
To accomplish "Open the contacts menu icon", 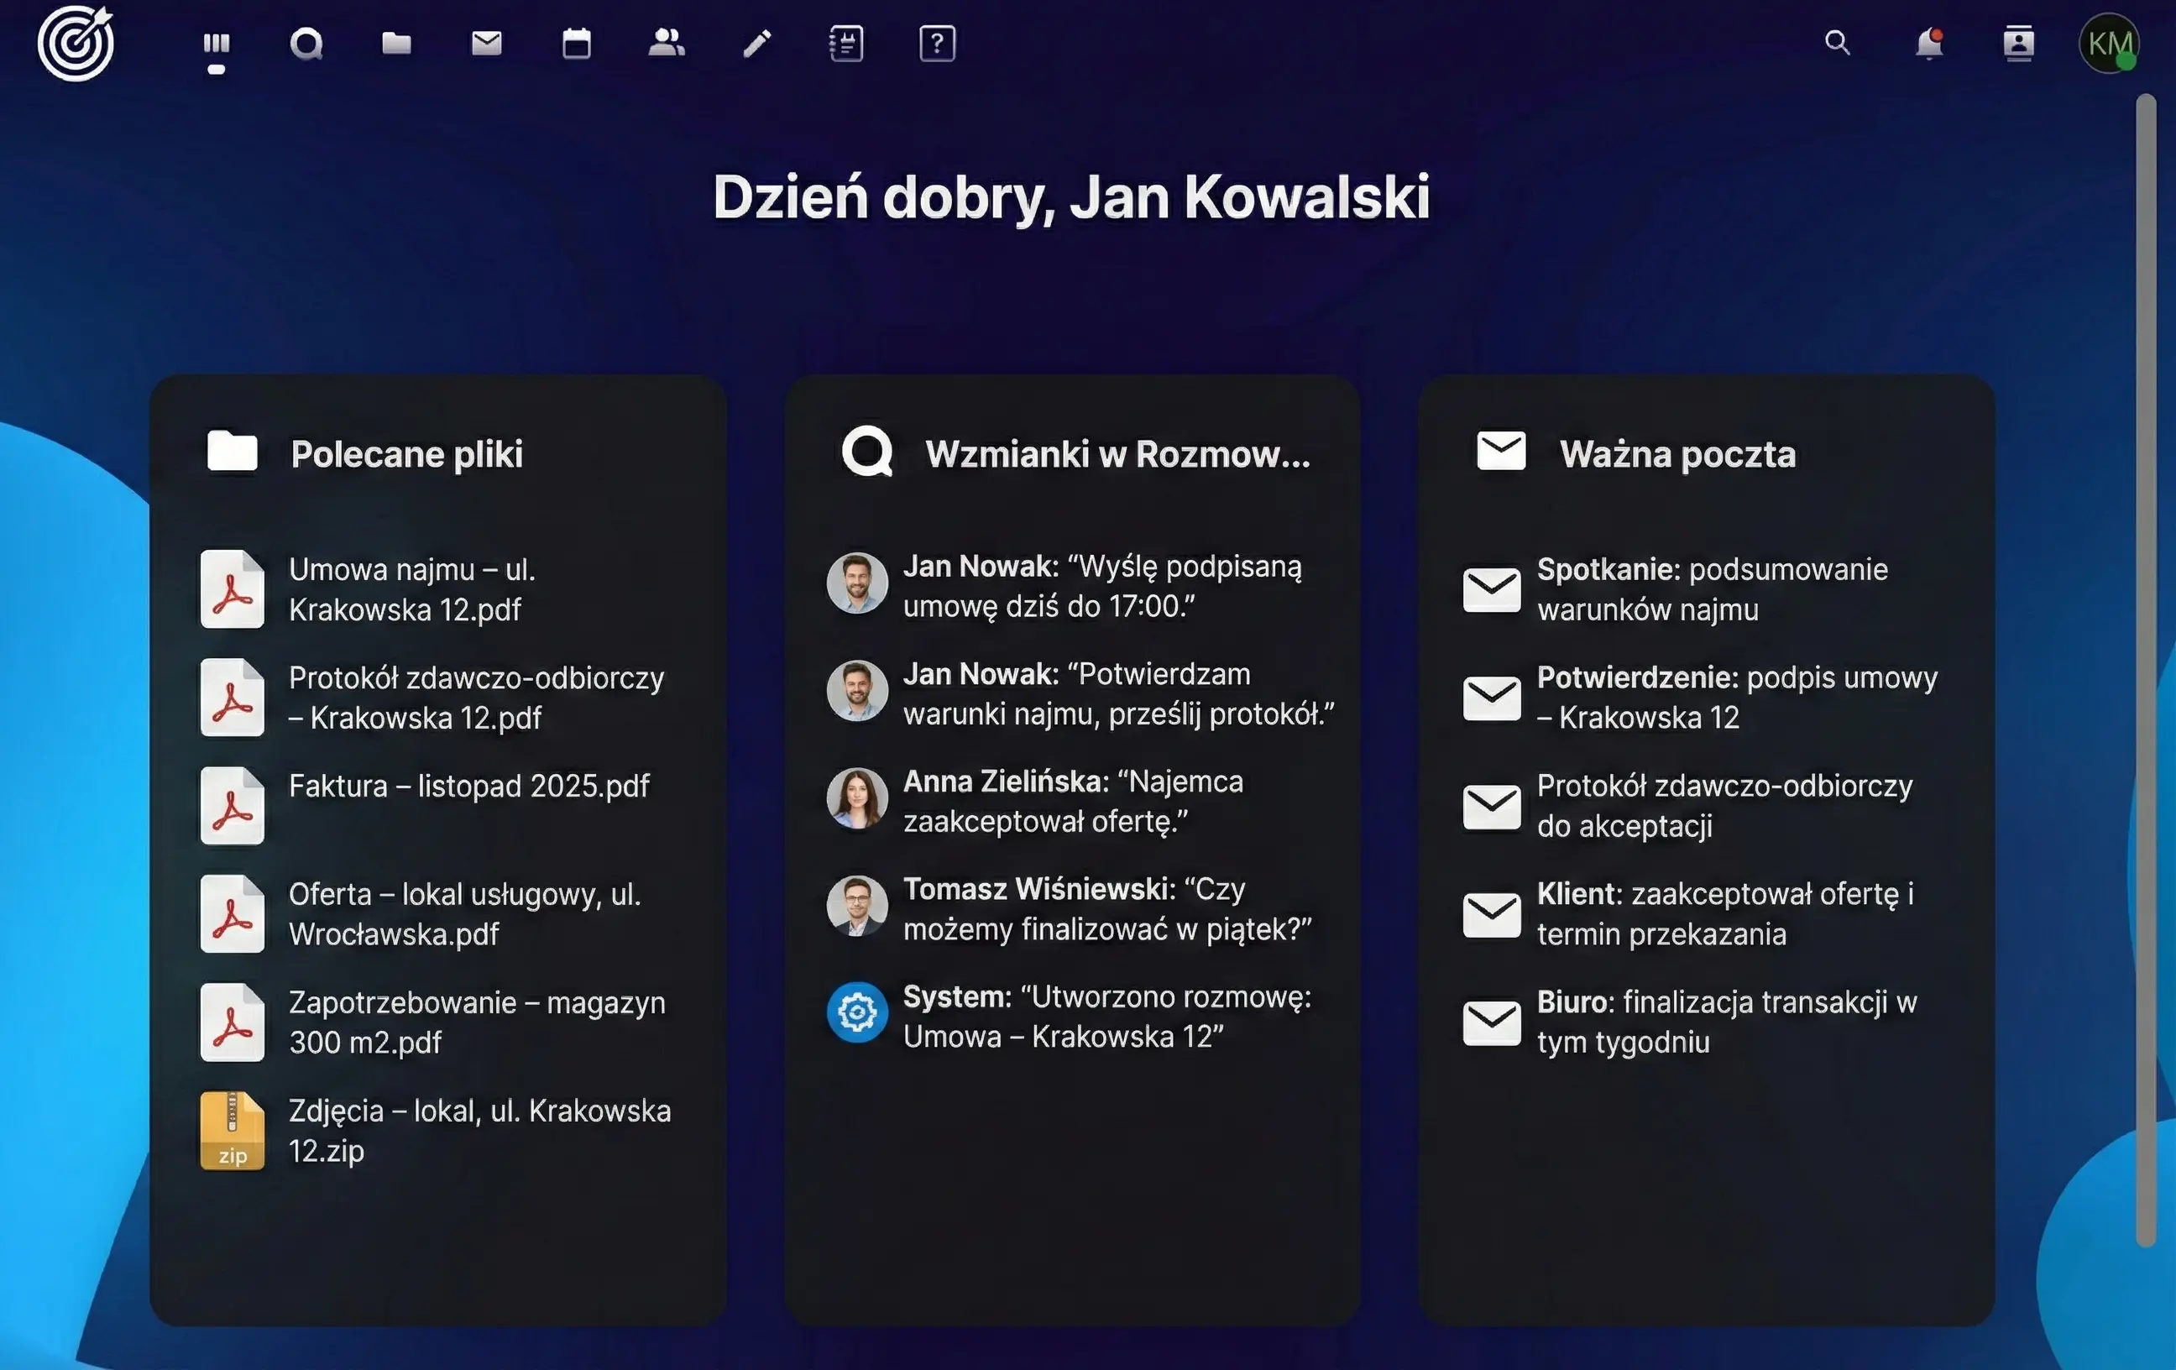I will pos(2018,44).
